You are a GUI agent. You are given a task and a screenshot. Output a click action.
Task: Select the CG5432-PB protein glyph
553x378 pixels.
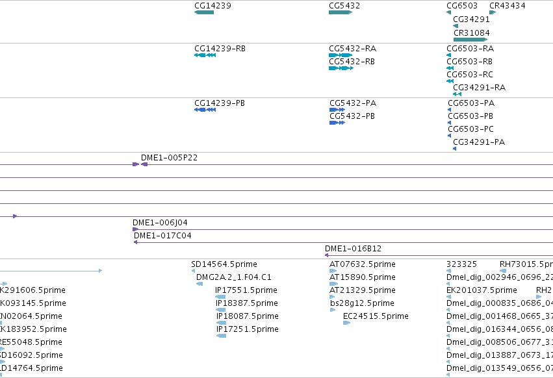pos(337,123)
